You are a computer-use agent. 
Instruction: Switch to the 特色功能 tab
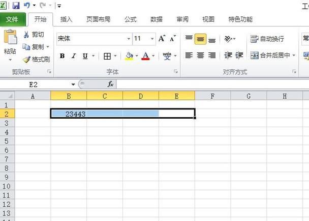[x=240, y=19]
